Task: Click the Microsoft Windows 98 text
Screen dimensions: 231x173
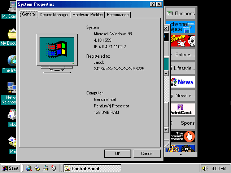Action: [113, 34]
